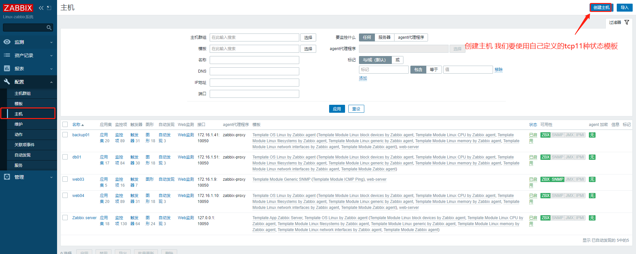Click 应用 to apply the filter
636x254 pixels.
[x=337, y=109]
